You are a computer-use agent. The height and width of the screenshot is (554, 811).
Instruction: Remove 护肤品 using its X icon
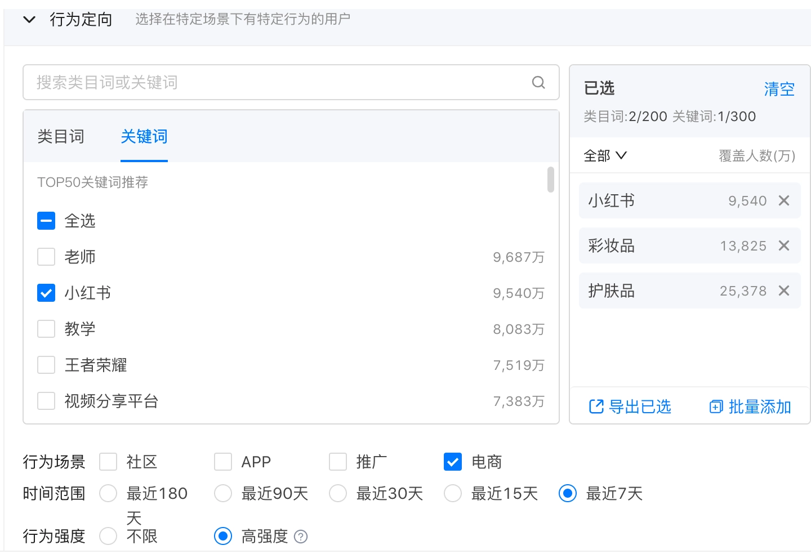click(784, 291)
